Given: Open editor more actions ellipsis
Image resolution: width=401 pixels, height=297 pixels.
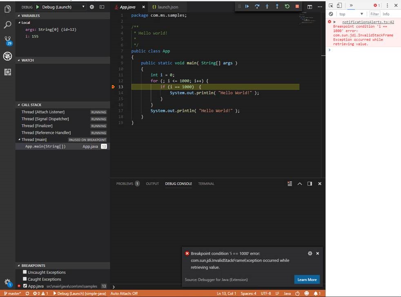Looking at the screenshot, I should tap(320, 7).
